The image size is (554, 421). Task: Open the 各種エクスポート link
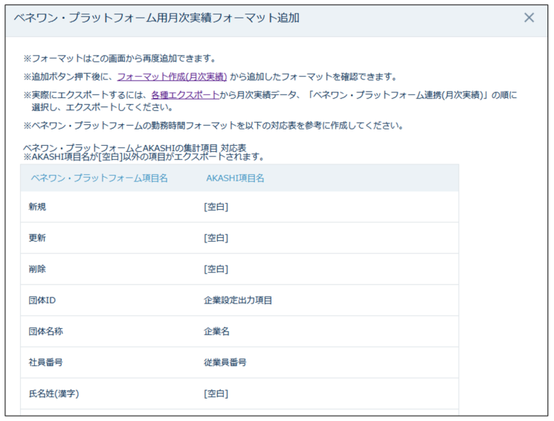[x=185, y=94]
